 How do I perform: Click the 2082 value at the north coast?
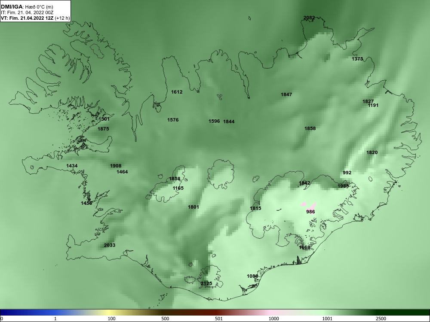click(x=309, y=18)
